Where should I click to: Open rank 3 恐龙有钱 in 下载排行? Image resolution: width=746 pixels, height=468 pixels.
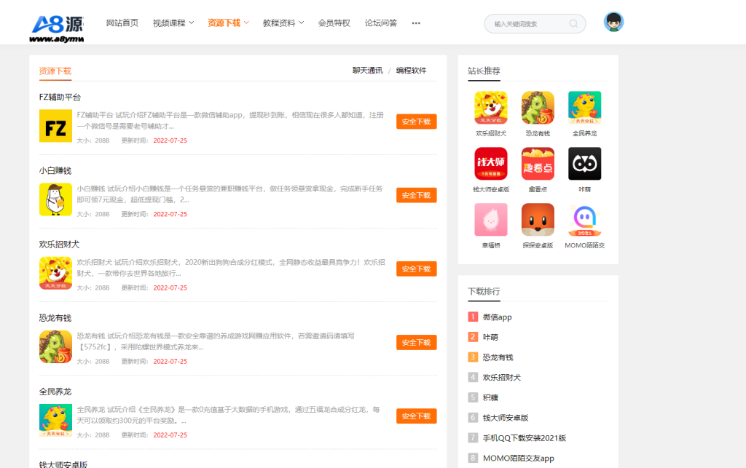tap(498, 357)
